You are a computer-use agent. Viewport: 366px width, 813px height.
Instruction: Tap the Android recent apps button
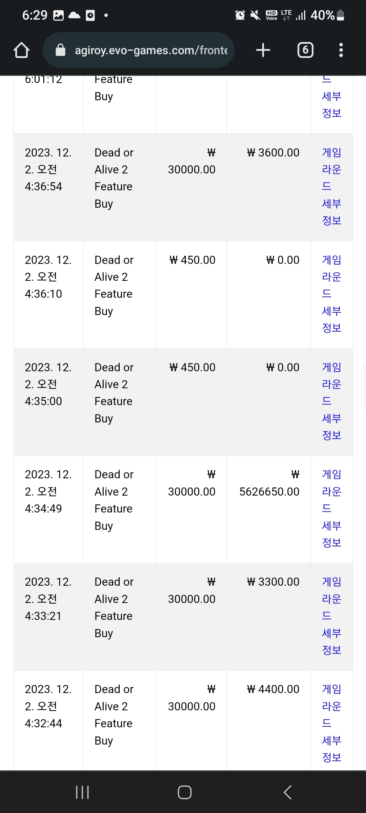pos(82,792)
